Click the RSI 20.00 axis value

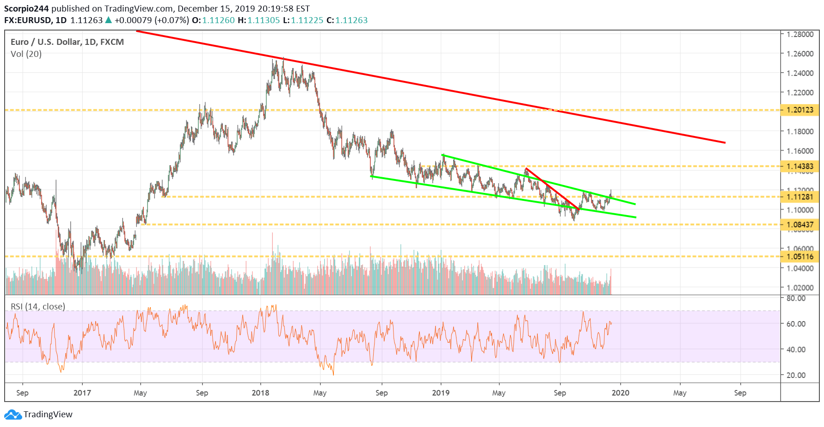point(796,375)
